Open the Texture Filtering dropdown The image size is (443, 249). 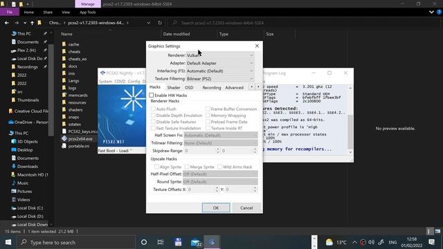coord(220,79)
